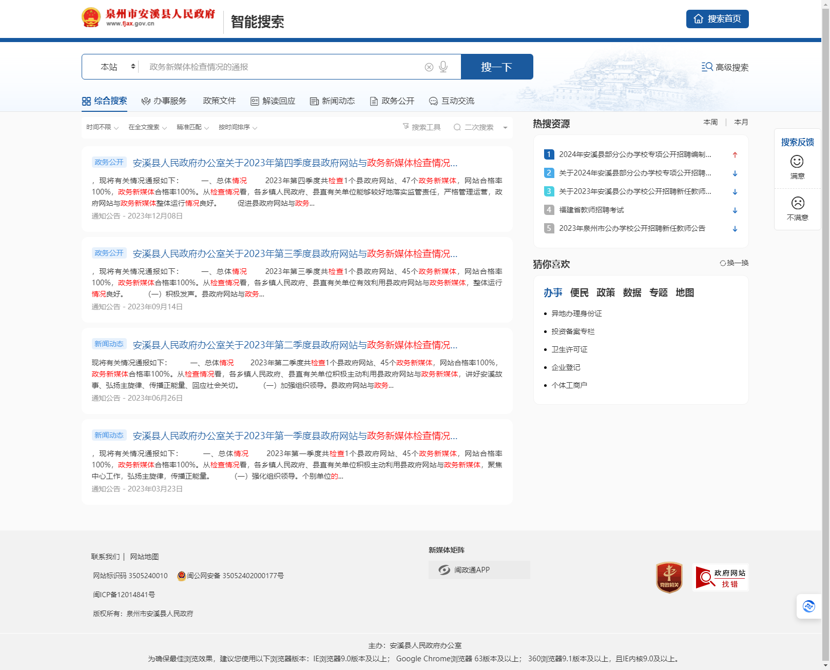Screen dimensions: 830x670
Task: Expand the 按时间排序 sort dropdown
Action: pyautogui.click(x=238, y=127)
